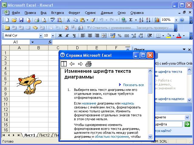This screenshot has height=145, width=194.
Task: Click the formula bar fx insert function
Action: click(50, 42)
